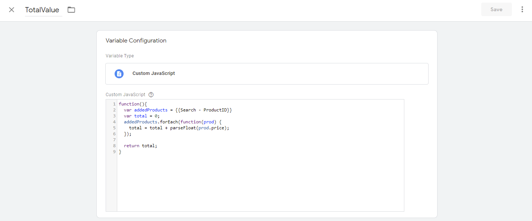The width and height of the screenshot is (532, 221).
Task: Click the Variable Configuration heading
Action: 136,41
